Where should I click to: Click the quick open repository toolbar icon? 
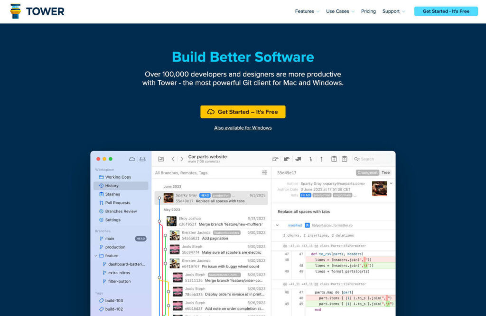(161, 159)
